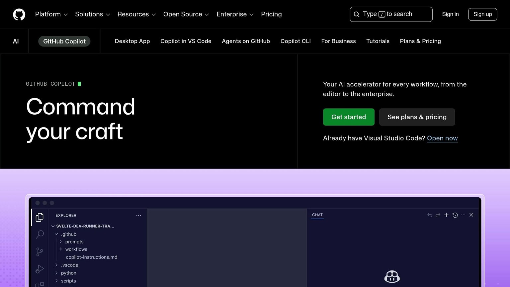Click the Copilot mascot icon in chat
This screenshot has width=510, height=287.
[x=392, y=276]
